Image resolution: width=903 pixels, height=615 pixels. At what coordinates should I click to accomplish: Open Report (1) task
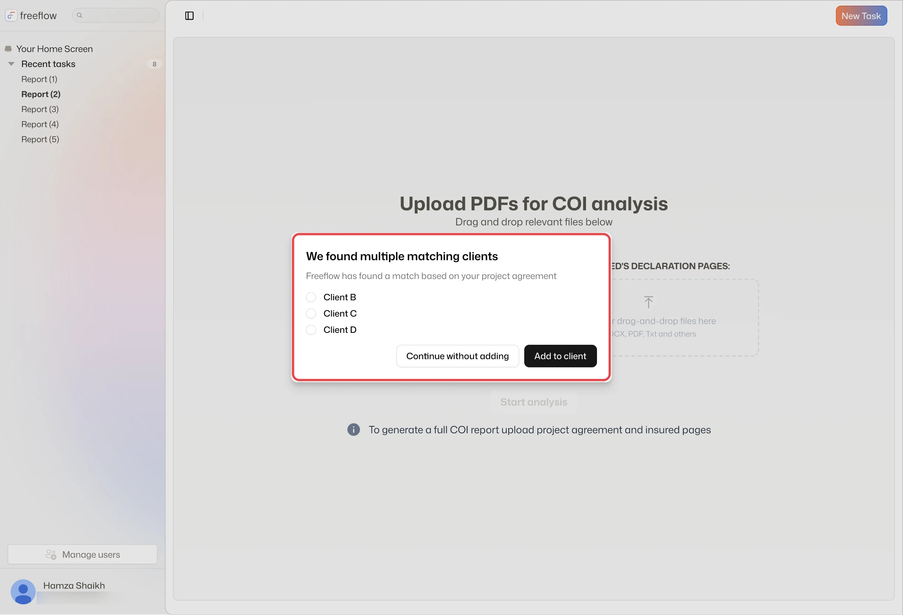point(39,79)
